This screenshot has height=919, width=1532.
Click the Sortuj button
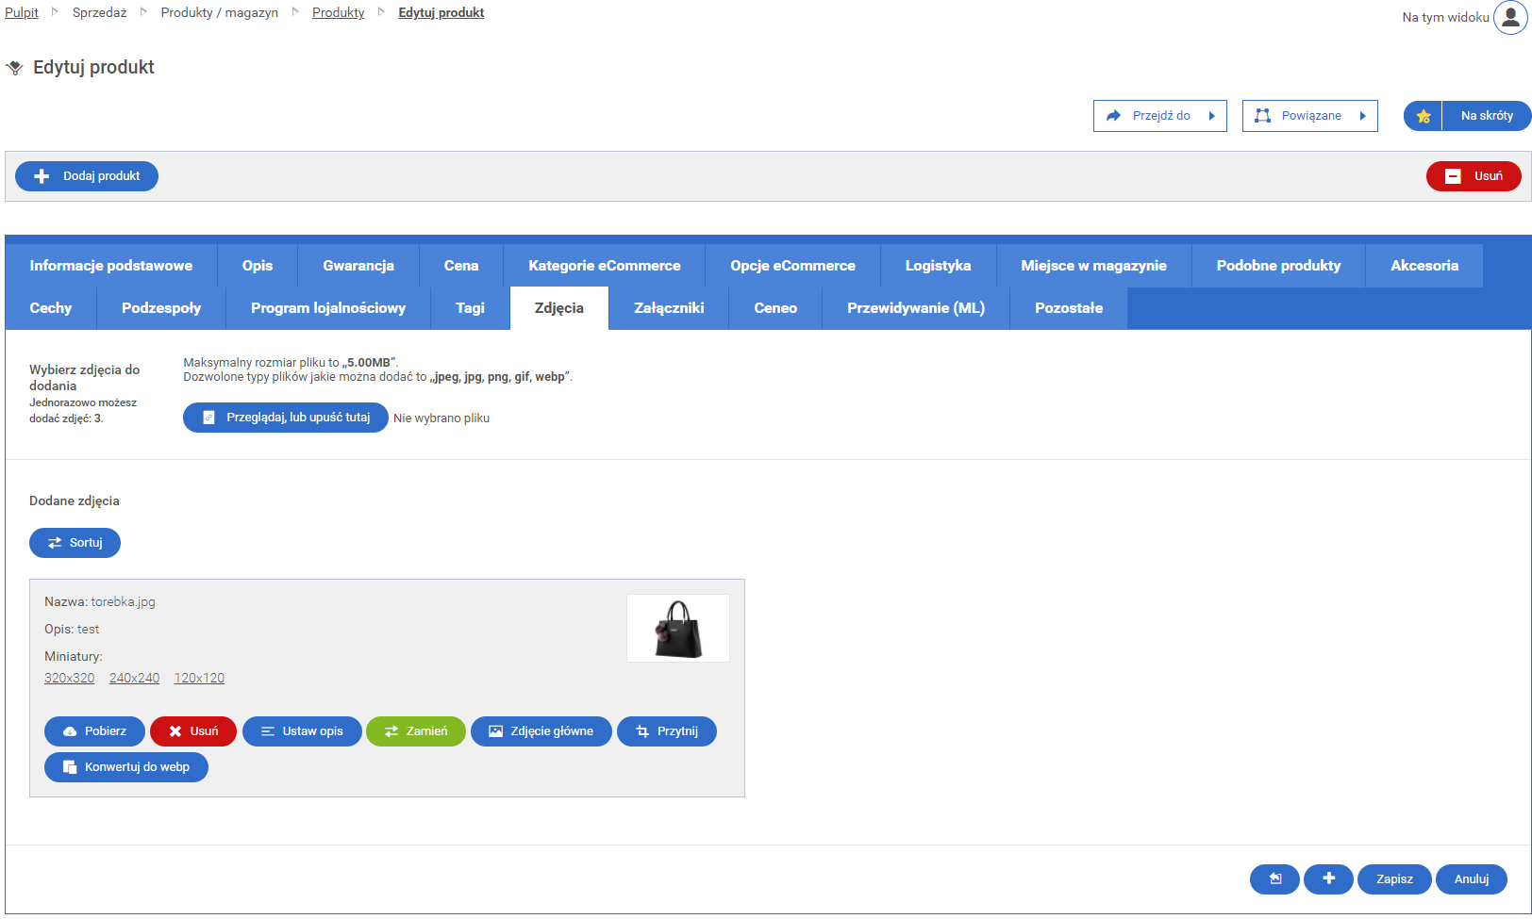coord(75,543)
